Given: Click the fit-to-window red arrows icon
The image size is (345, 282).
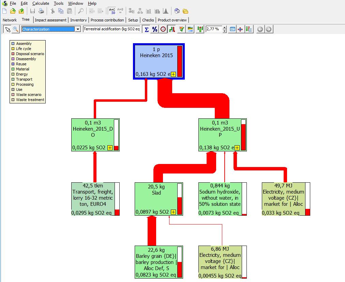Looking at the screenshot, I should click(240, 29).
